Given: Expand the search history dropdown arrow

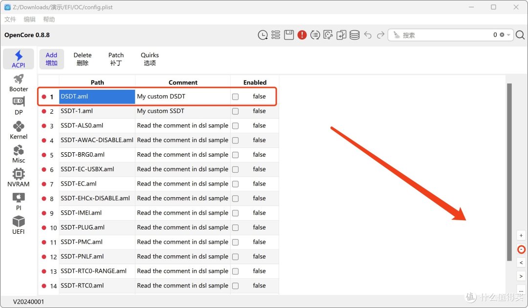Looking at the screenshot, I should 508,35.
